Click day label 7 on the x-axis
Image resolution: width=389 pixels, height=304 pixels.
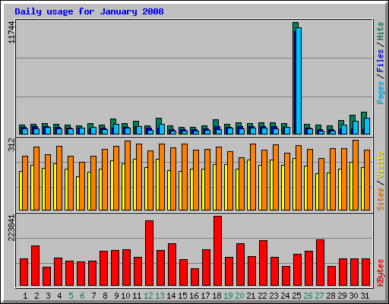[93, 296]
